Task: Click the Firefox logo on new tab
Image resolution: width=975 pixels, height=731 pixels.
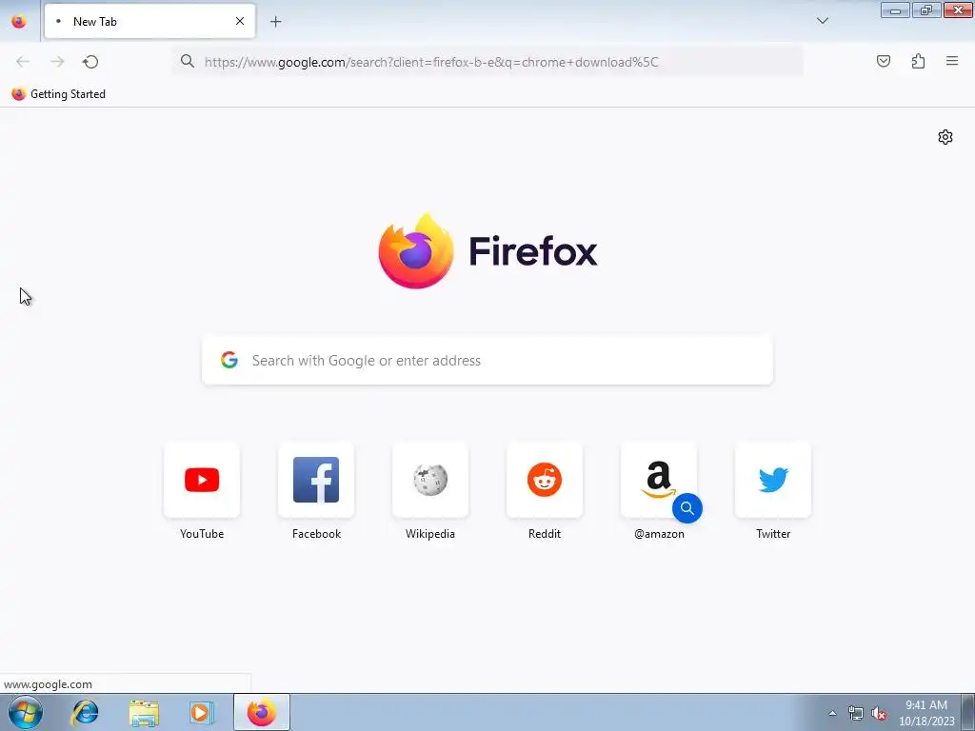Action: [x=488, y=250]
